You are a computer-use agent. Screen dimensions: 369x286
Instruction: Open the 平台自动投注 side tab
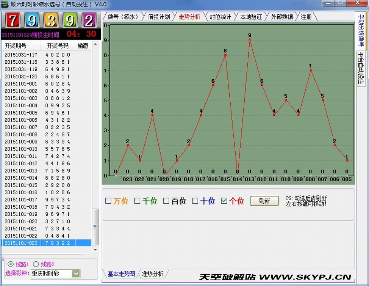tap(361, 68)
